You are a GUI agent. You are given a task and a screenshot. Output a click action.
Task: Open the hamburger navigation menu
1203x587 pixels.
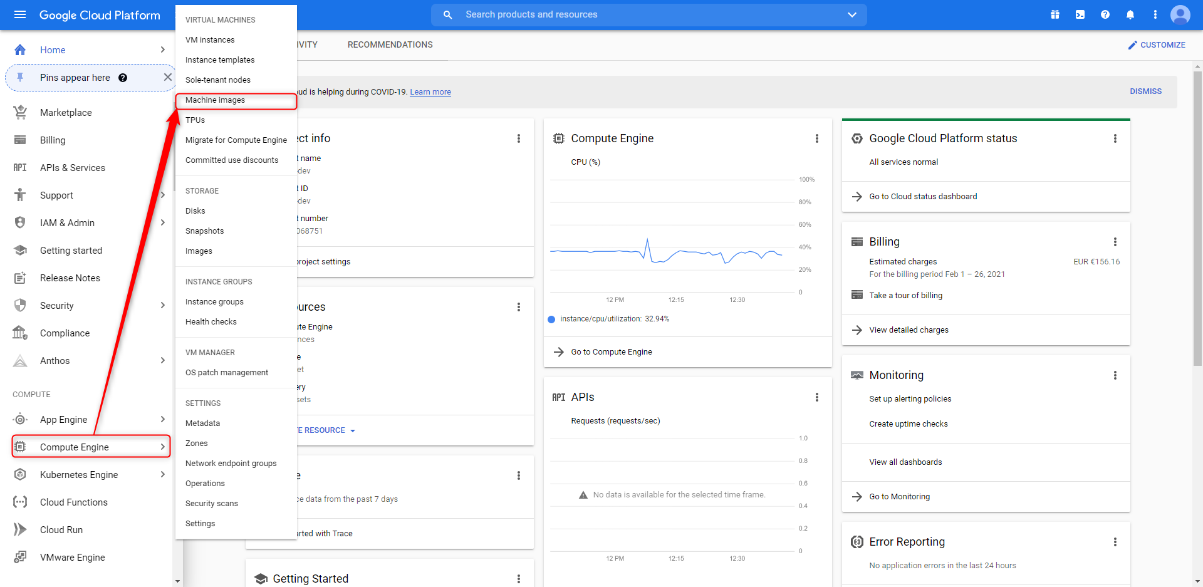(20, 15)
